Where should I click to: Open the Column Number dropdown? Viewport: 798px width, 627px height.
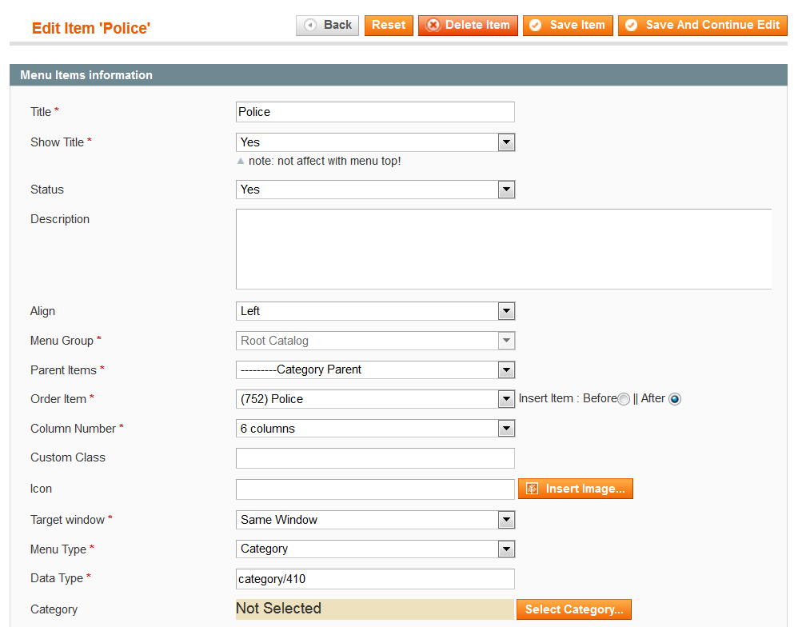(x=375, y=429)
